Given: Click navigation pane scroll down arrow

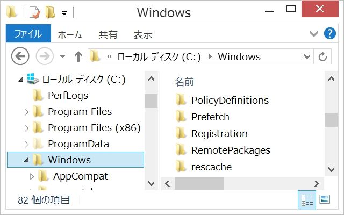Looking at the screenshot, I should point(151,183).
